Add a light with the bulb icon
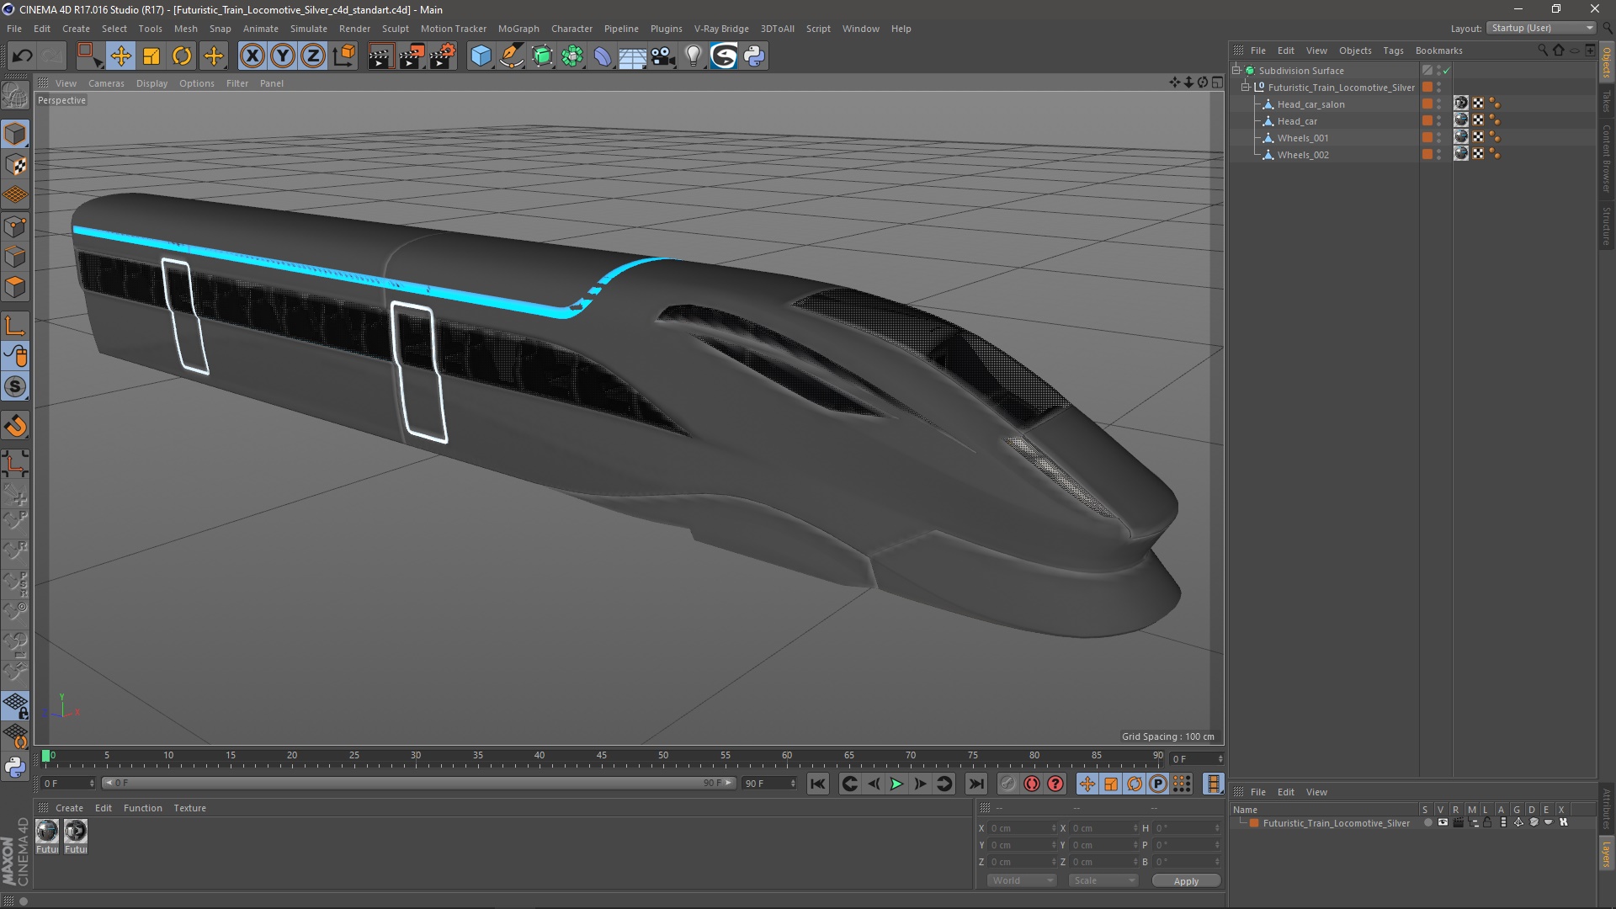 [x=693, y=56]
